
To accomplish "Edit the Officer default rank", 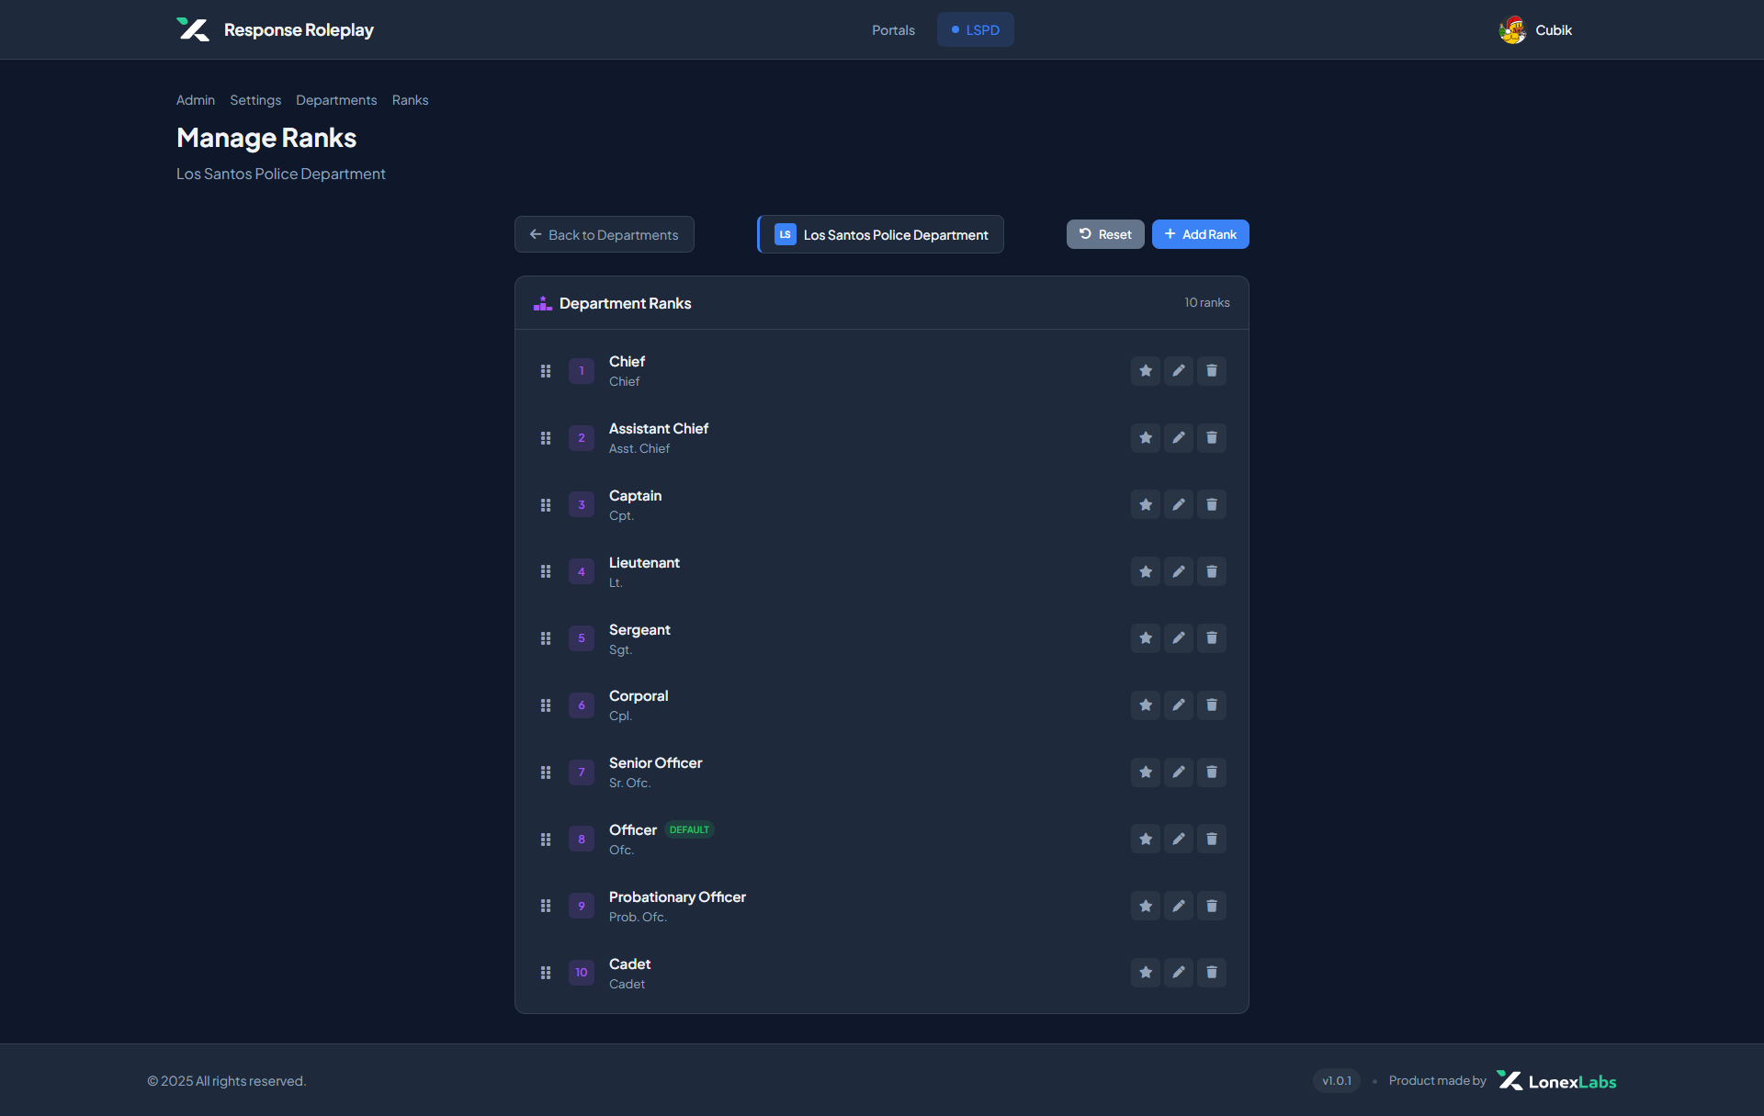I will tap(1179, 839).
